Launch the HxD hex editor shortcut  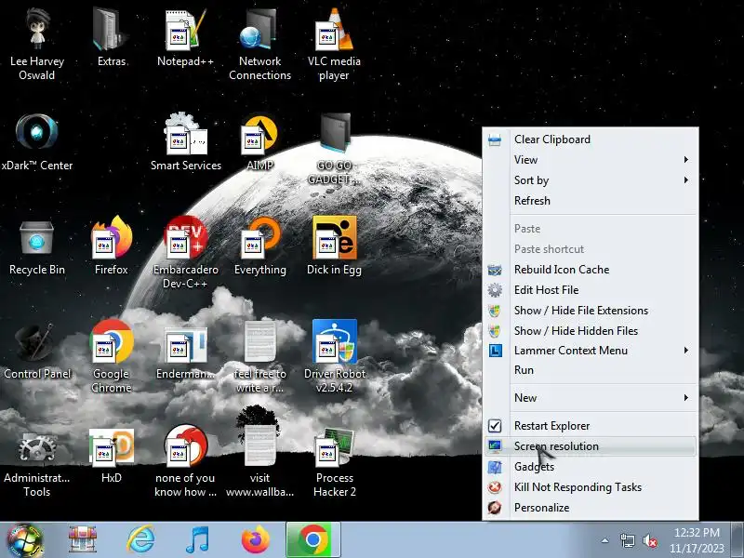(112, 455)
